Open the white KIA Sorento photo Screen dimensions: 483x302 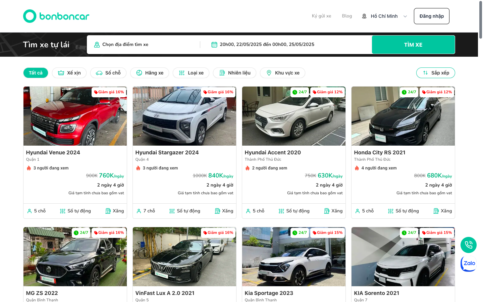click(403, 257)
